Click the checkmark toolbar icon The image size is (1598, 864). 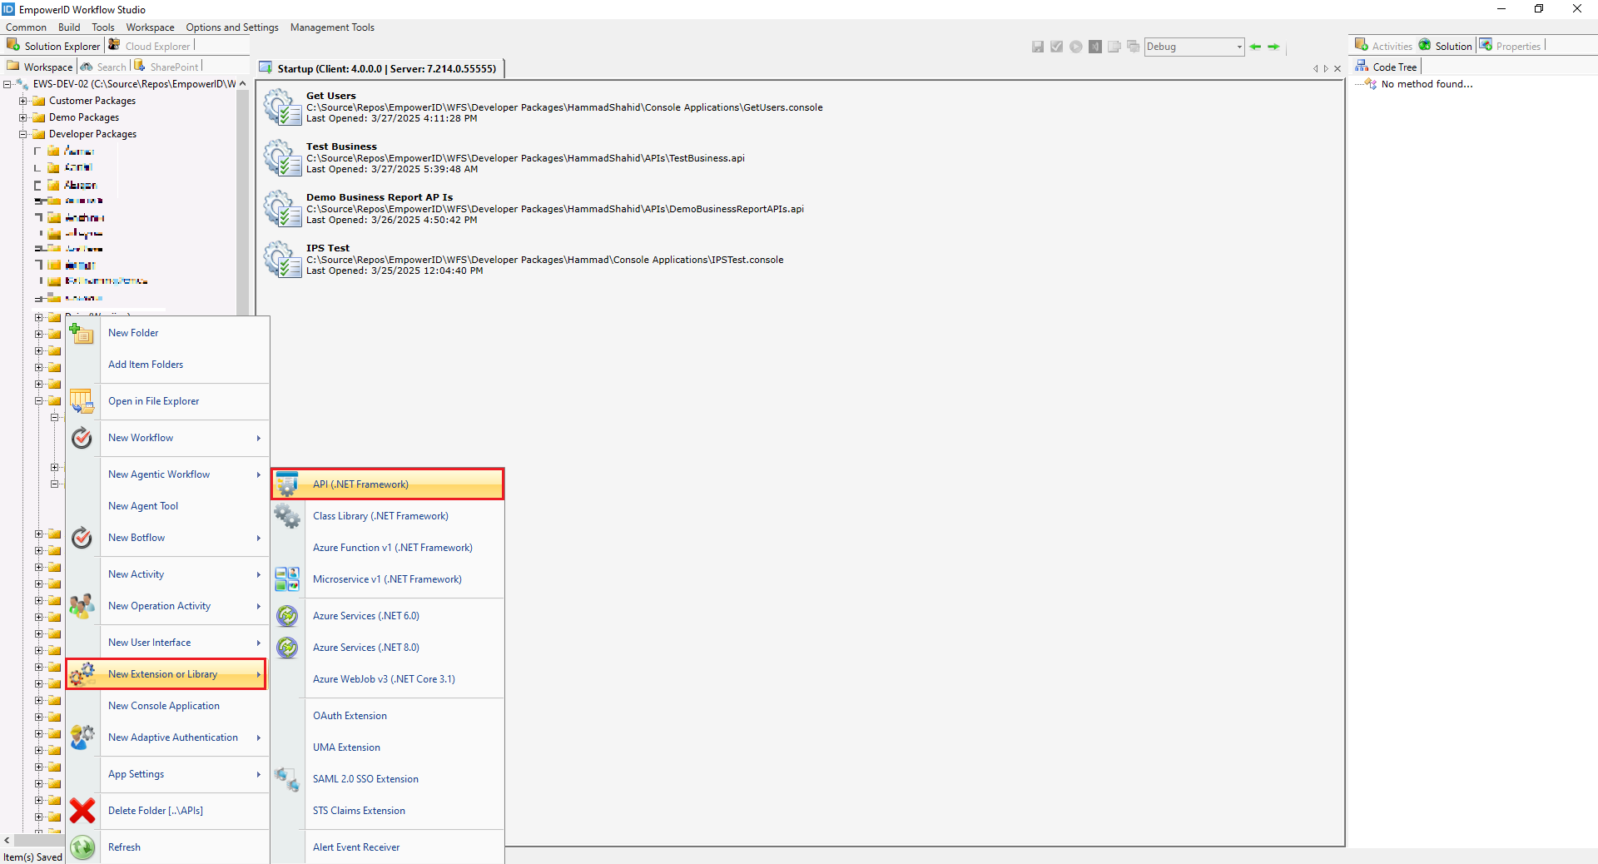coord(1057,47)
